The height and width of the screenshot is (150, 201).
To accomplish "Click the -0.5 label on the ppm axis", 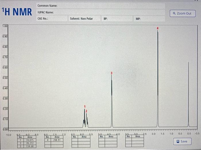I will point(197,133).
